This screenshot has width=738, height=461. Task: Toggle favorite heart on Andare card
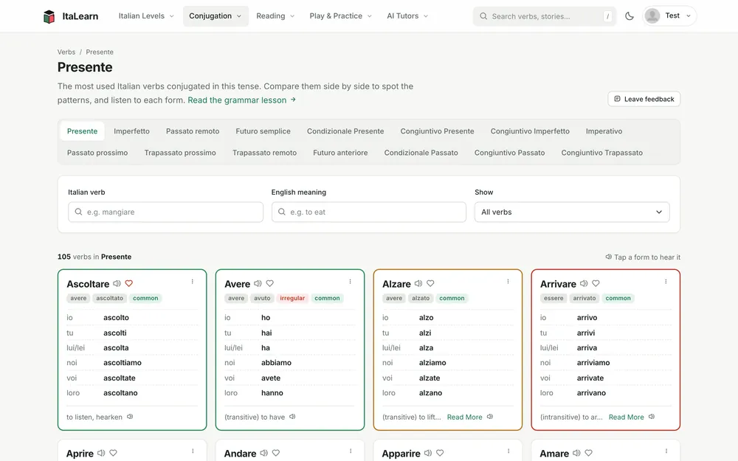276,453
